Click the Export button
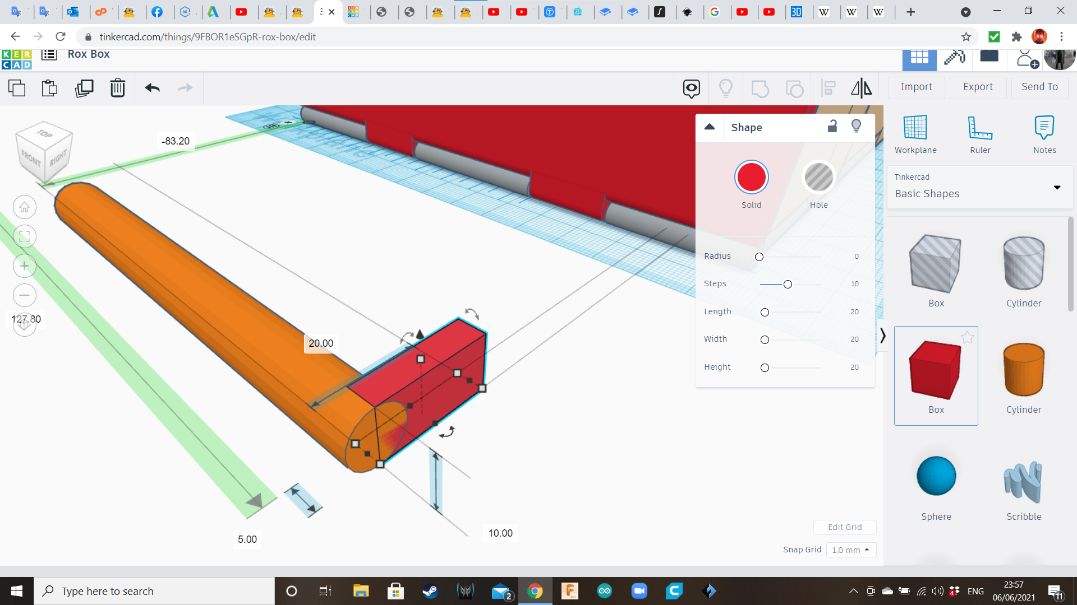This screenshot has width=1077, height=605. [x=978, y=87]
